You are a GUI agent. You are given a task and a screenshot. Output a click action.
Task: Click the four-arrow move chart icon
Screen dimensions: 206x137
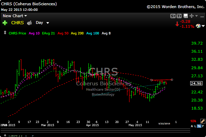pyautogui.click(x=192, y=16)
